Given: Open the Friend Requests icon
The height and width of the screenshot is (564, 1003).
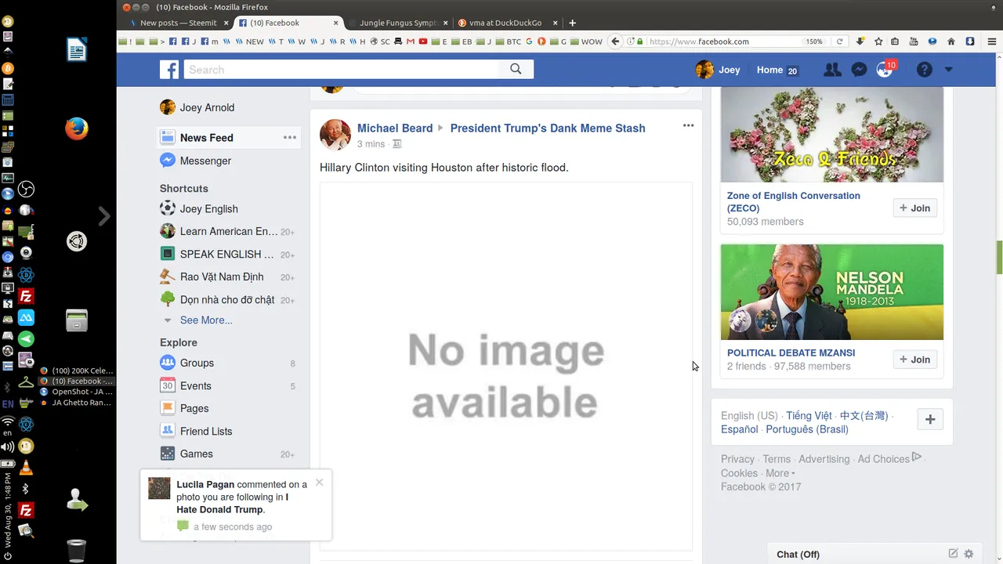Looking at the screenshot, I should point(832,70).
